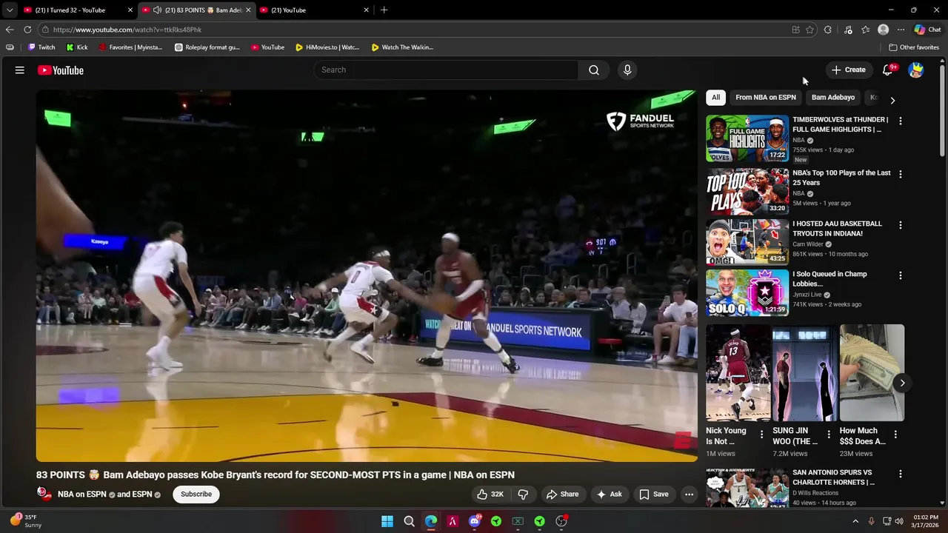Open options for Nick Young short
This screenshot has width=948, height=533.
(x=761, y=435)
